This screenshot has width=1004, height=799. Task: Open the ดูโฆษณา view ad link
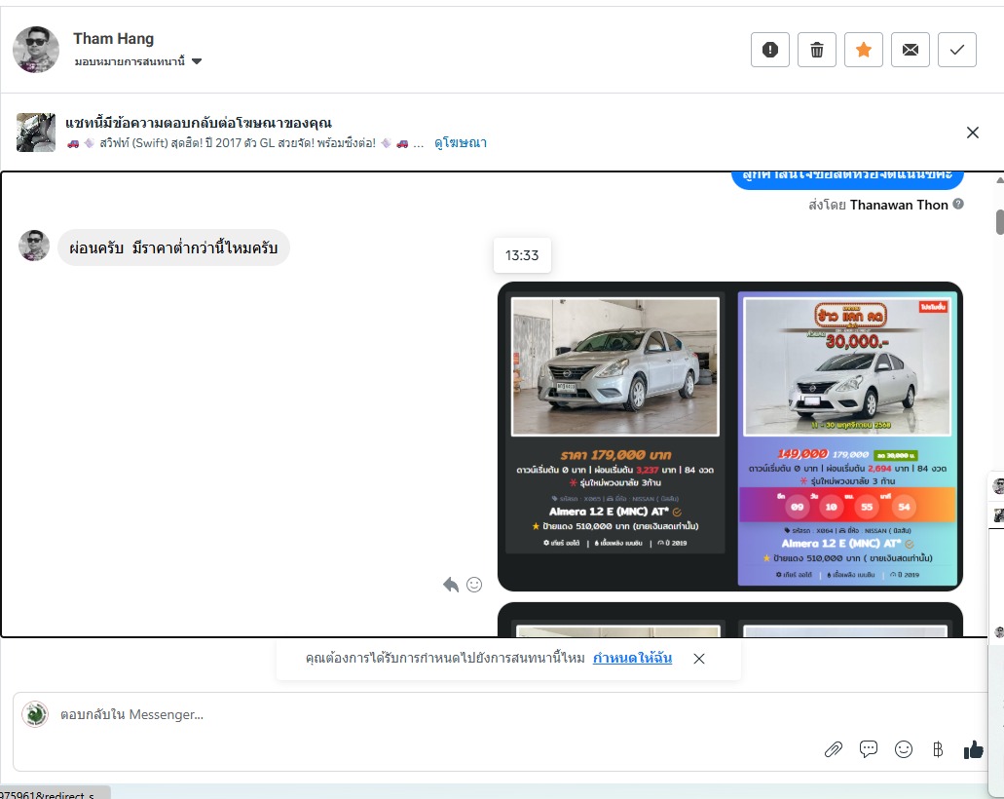(461, 143)
